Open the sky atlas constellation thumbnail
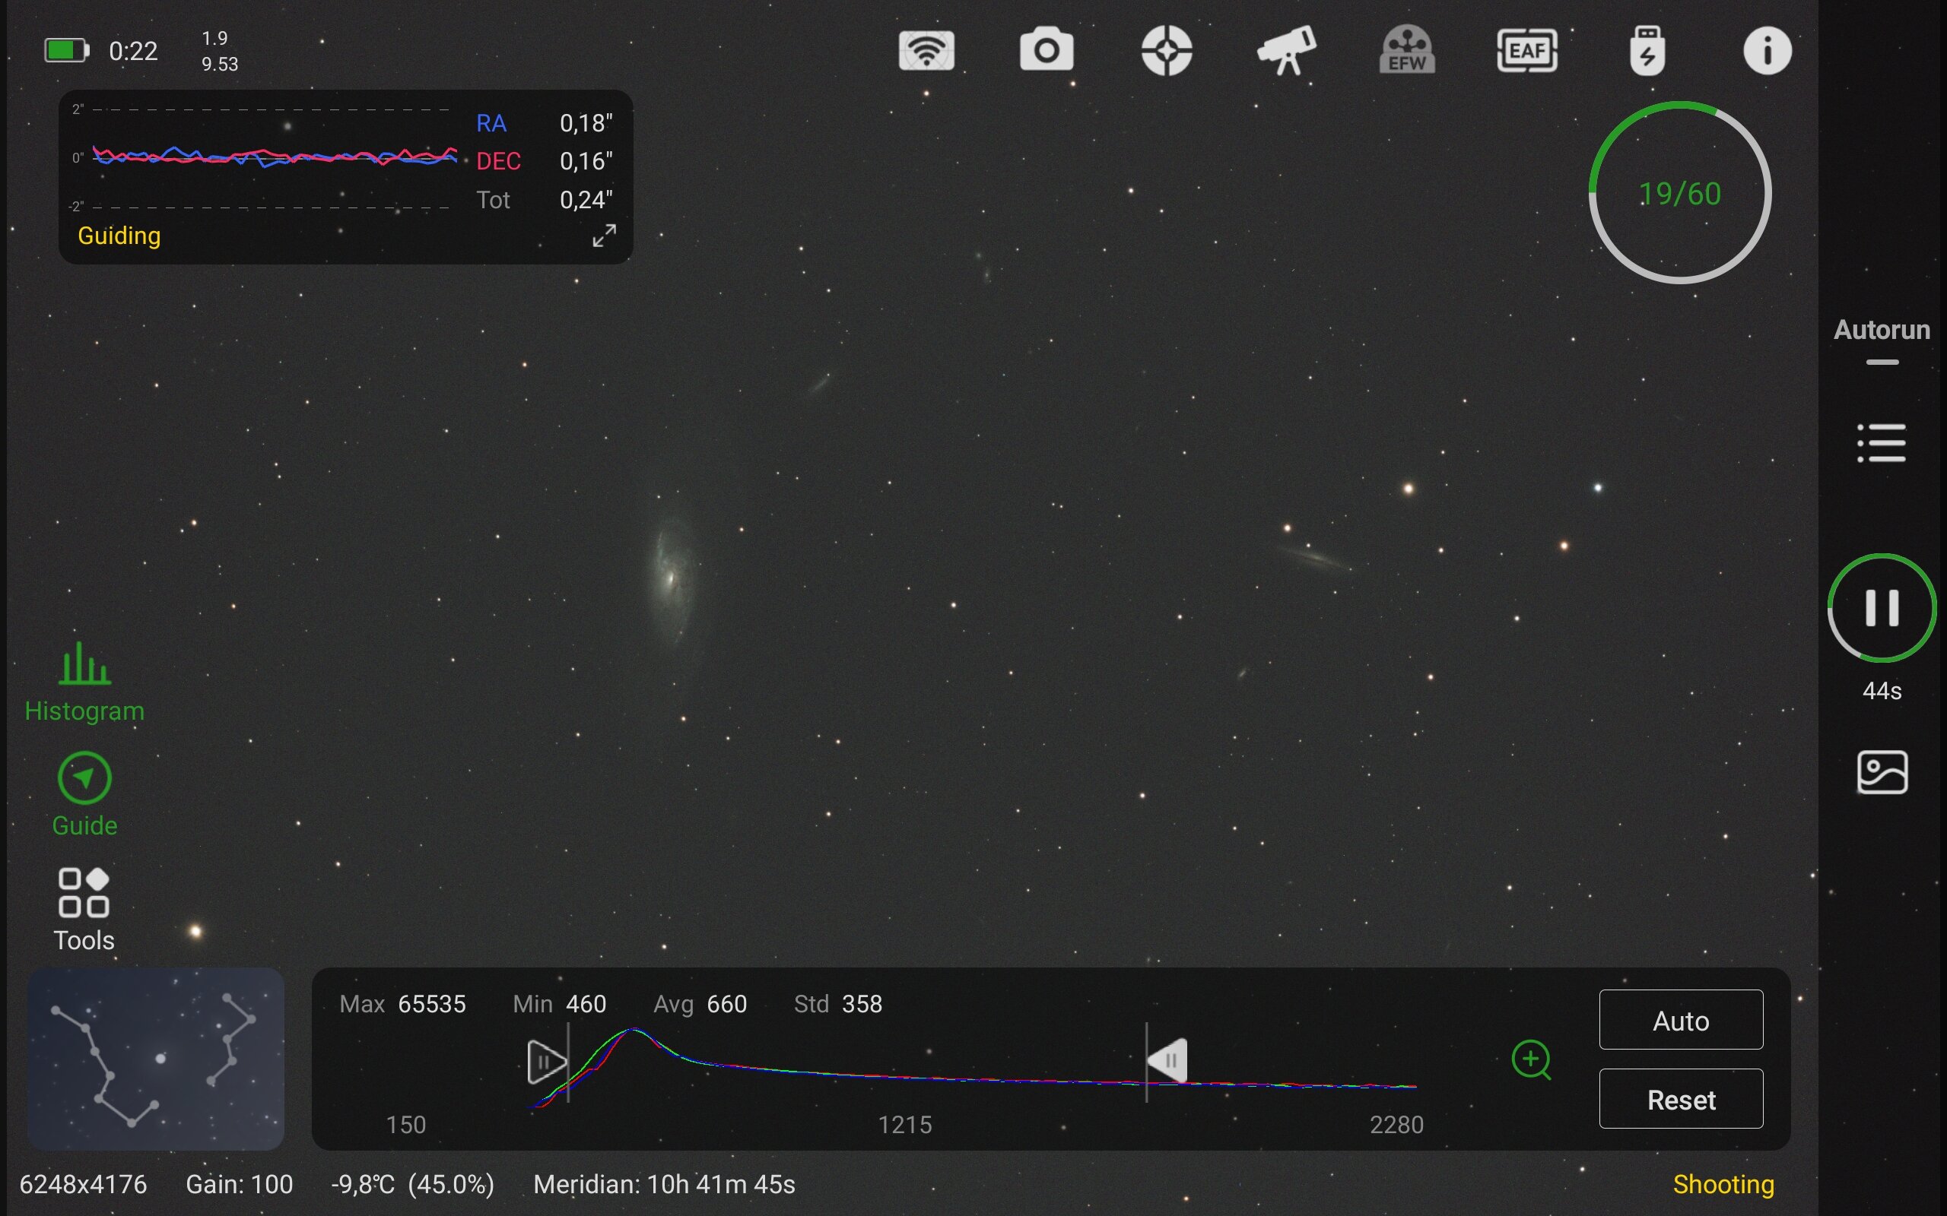This screenshot has height=1216, width=1947. click(x=156, y=1059)
